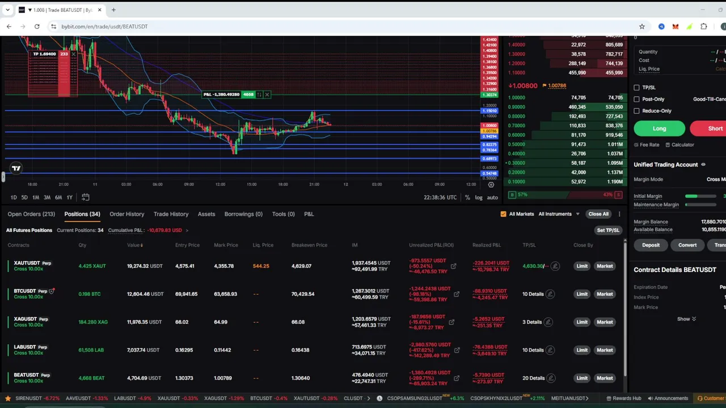Click the TradingView logo on the chart
726x408 pixels.
tap(16, 168)
